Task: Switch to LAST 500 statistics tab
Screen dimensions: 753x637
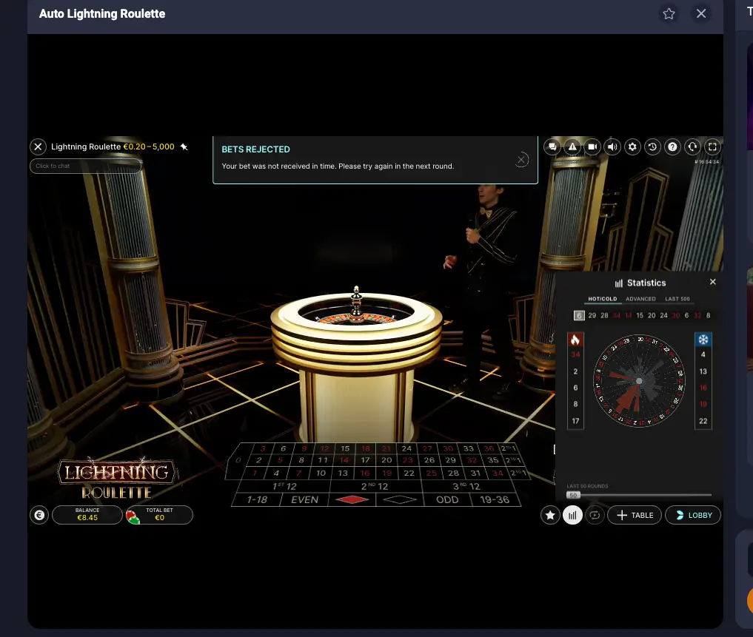Action: [677, 299]
